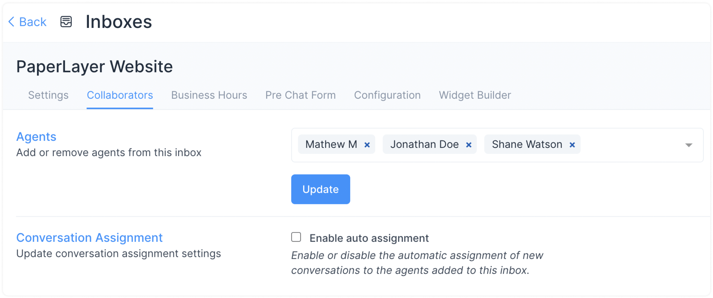713x298 pixels.
Task: Click the Conversation Assignment heading
Action: [x=89, y=238]
